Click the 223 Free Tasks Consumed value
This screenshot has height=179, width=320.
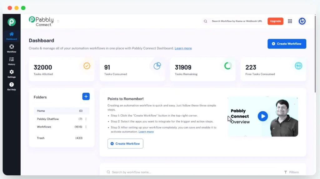251,67
